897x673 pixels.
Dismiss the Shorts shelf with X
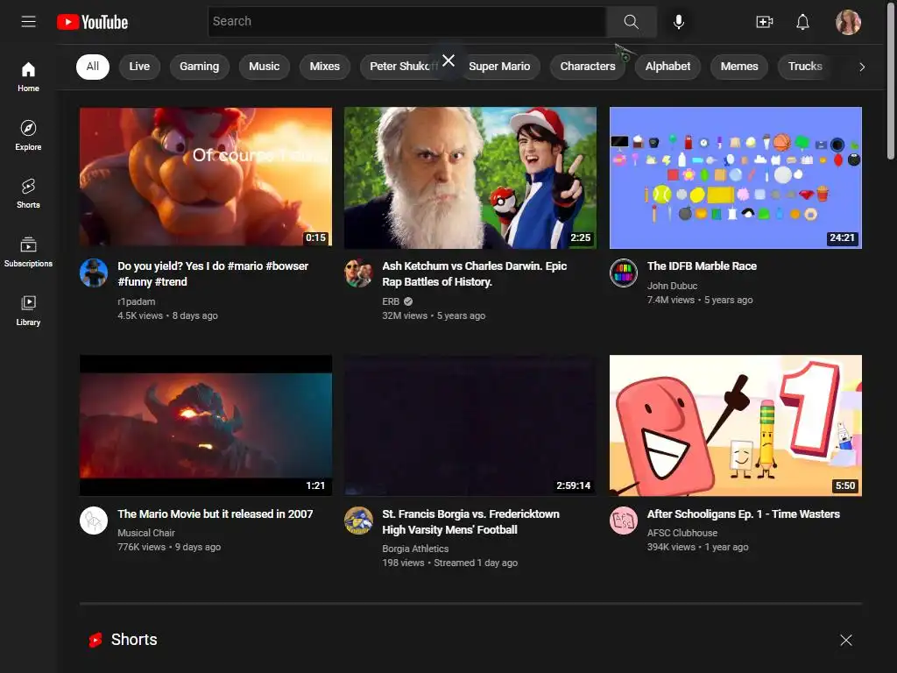(x=846, y=640)
